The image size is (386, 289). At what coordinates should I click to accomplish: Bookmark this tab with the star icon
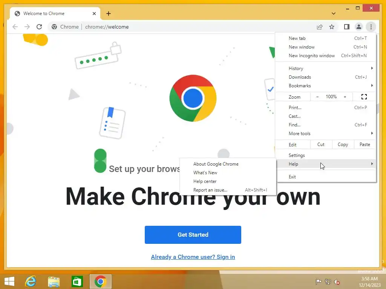point(332,27)
